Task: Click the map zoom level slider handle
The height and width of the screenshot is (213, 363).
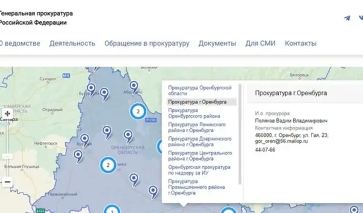Action: click(7, 157)
